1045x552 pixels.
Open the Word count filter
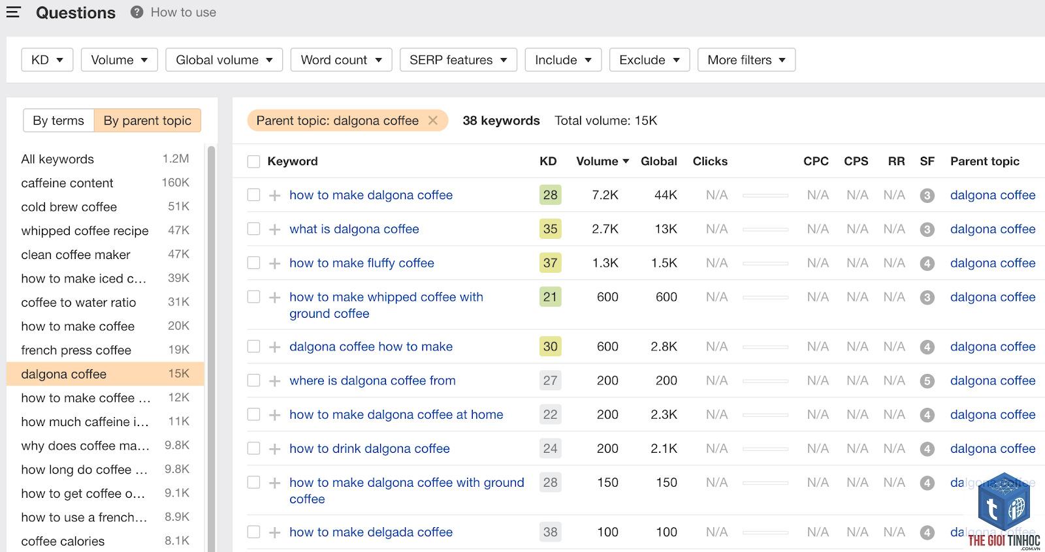341,59
